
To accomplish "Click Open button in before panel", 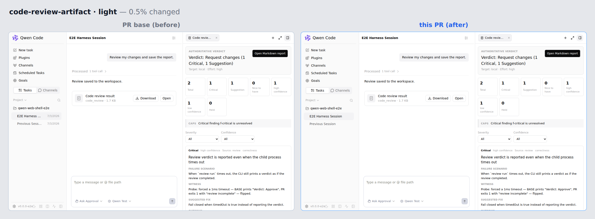I will 167,98.
